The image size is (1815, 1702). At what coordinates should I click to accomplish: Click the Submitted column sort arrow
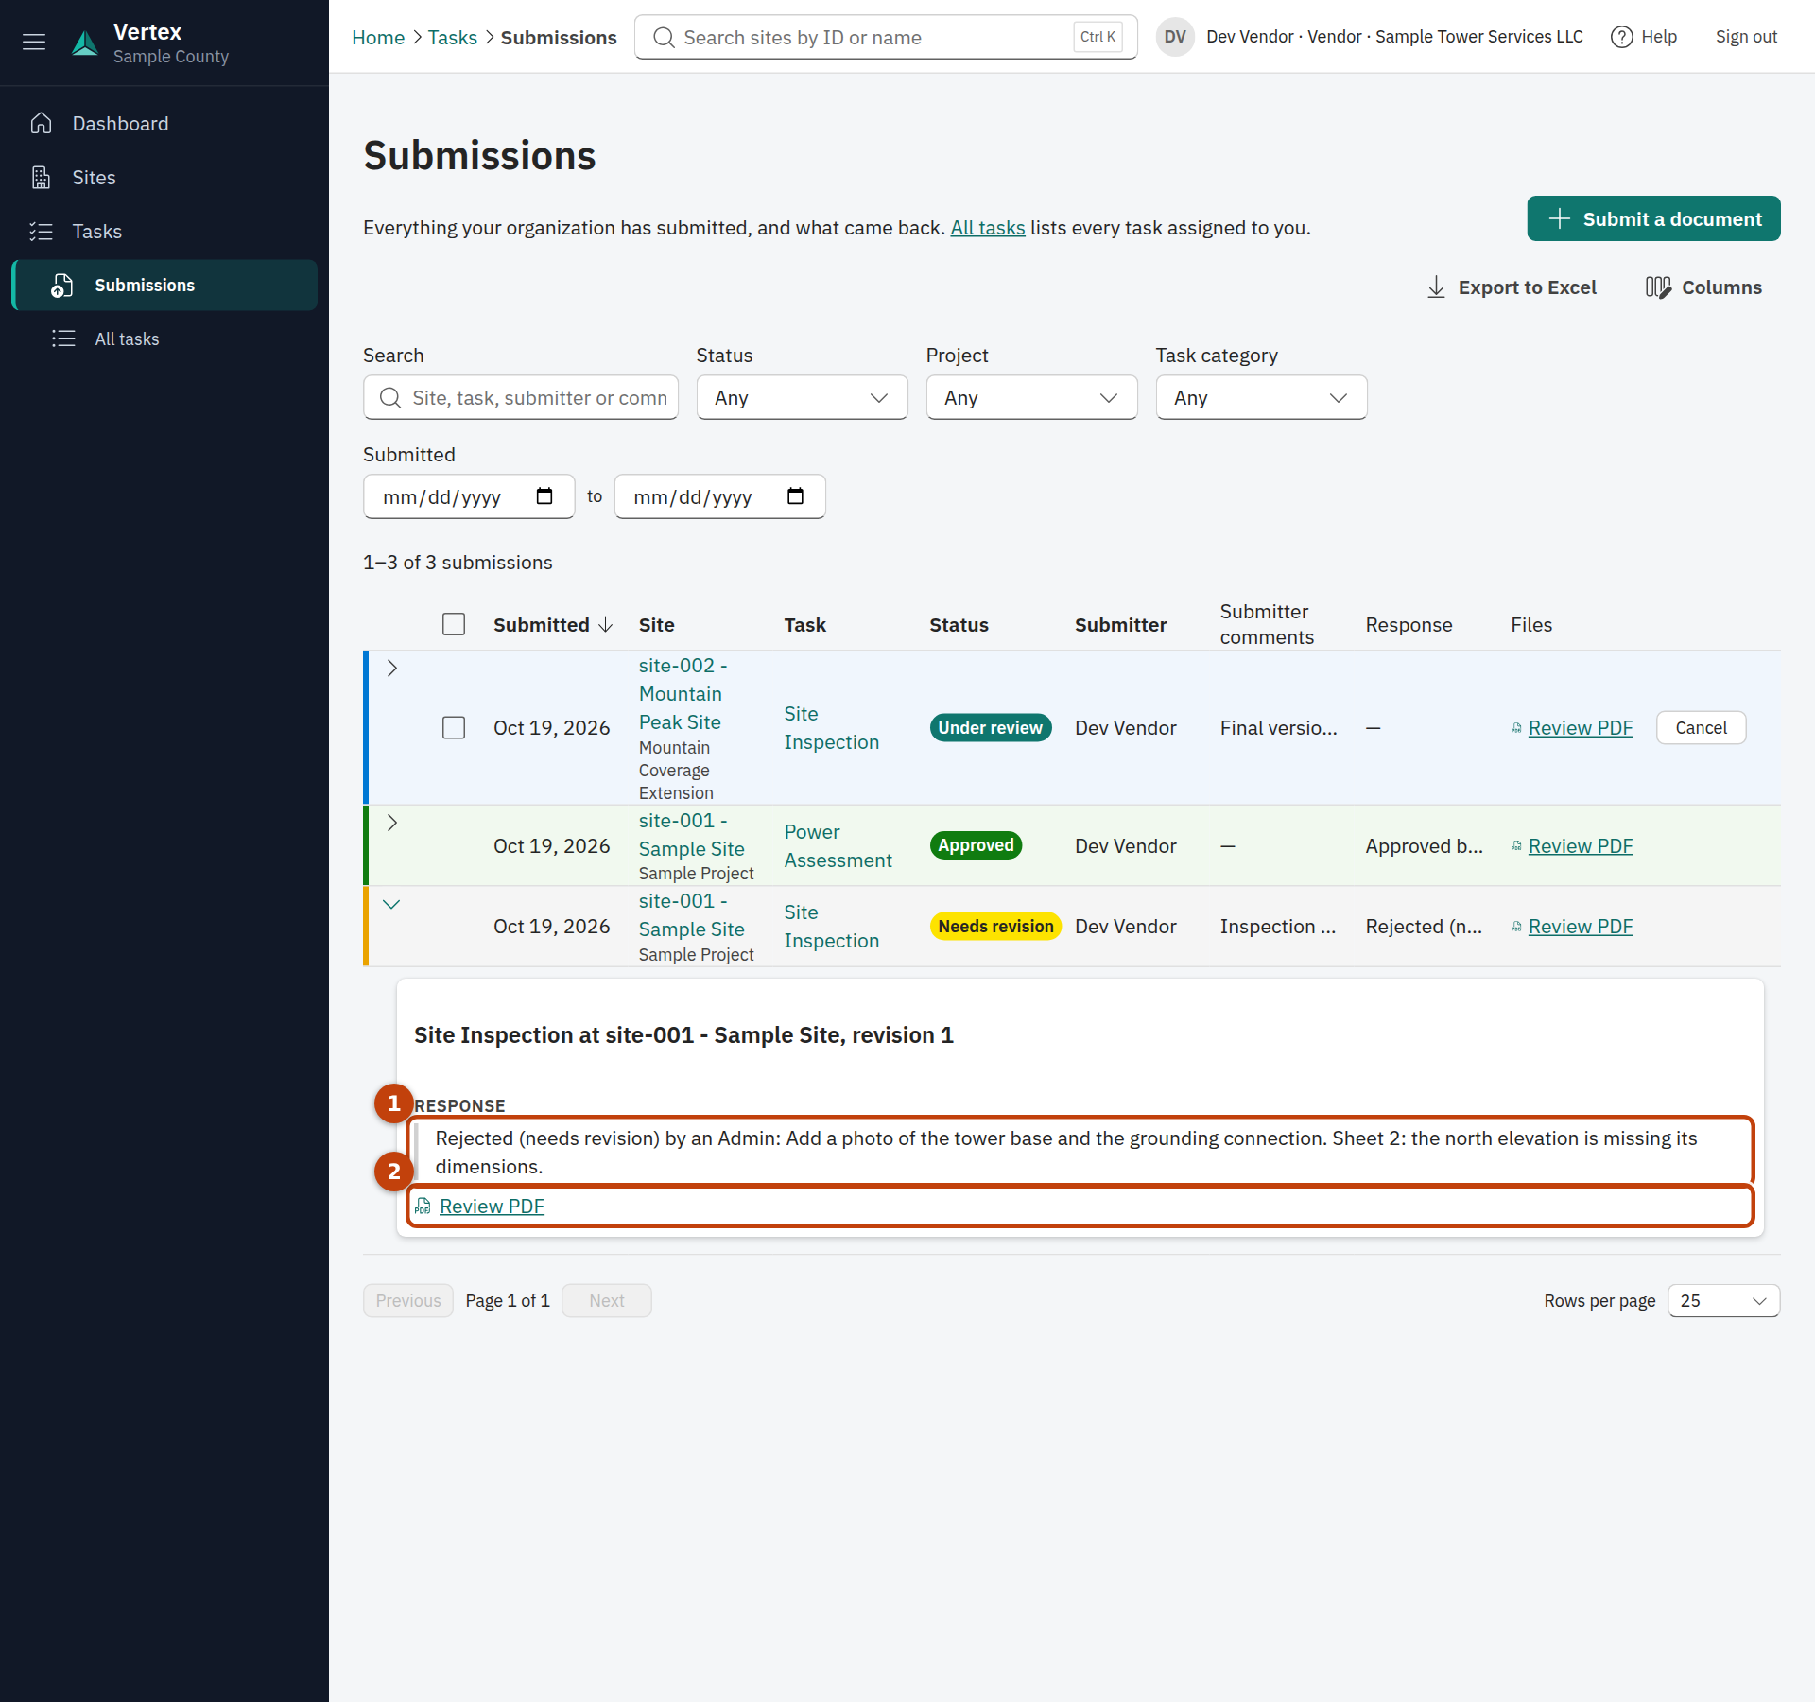606,625
